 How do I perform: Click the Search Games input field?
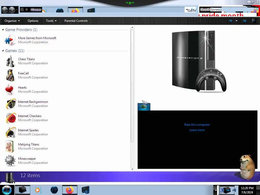point(226,10)
